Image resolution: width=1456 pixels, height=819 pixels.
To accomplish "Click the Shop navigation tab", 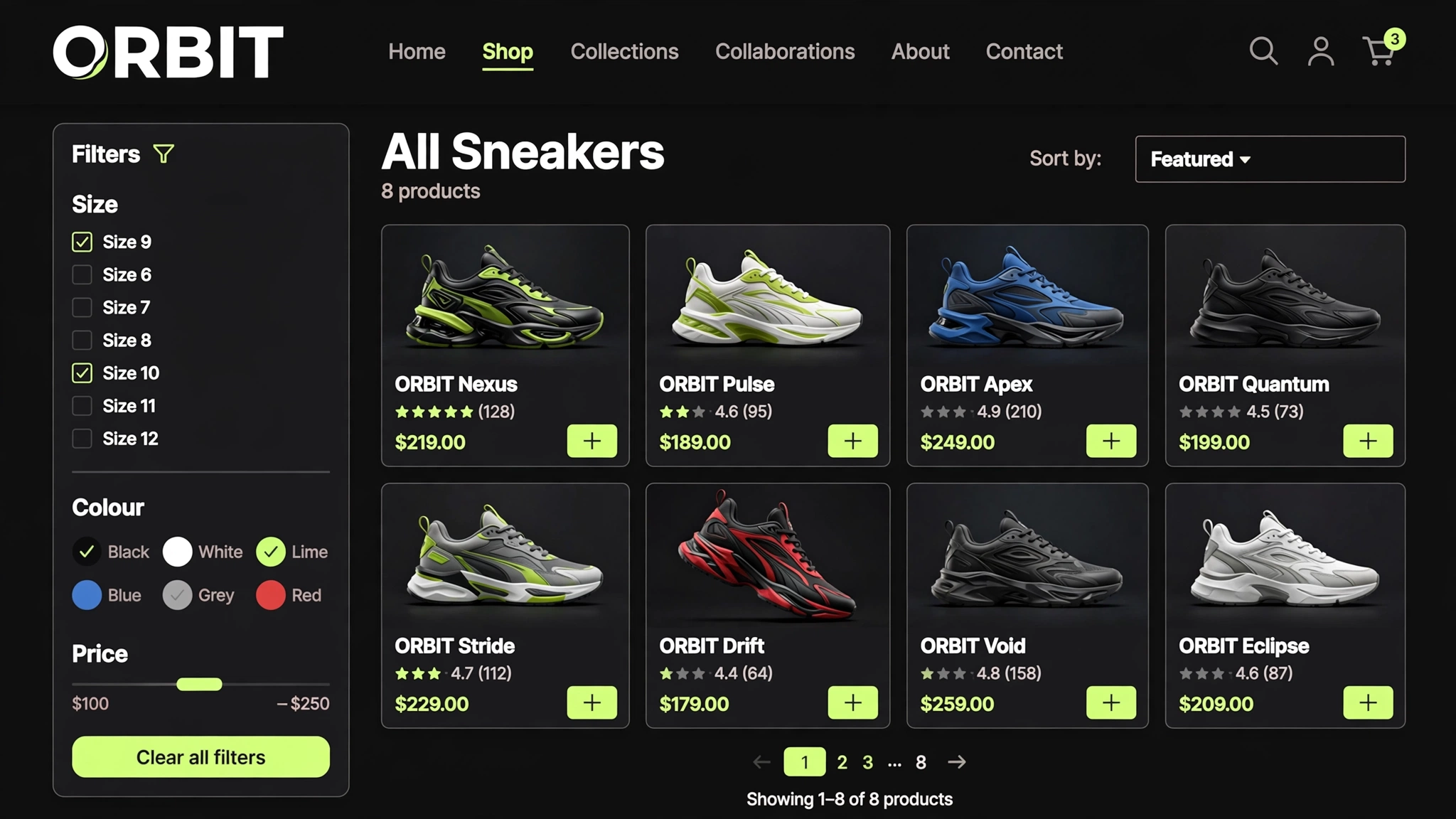I will click(x=508, y=51).
